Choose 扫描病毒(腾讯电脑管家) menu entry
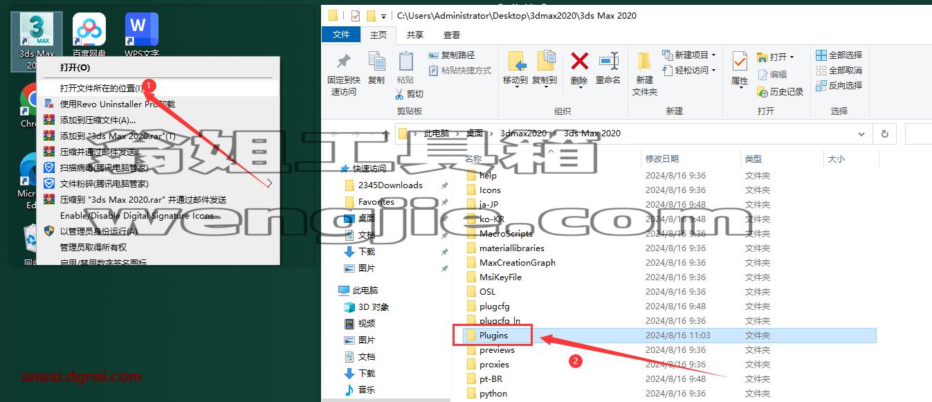 point(158,167)
